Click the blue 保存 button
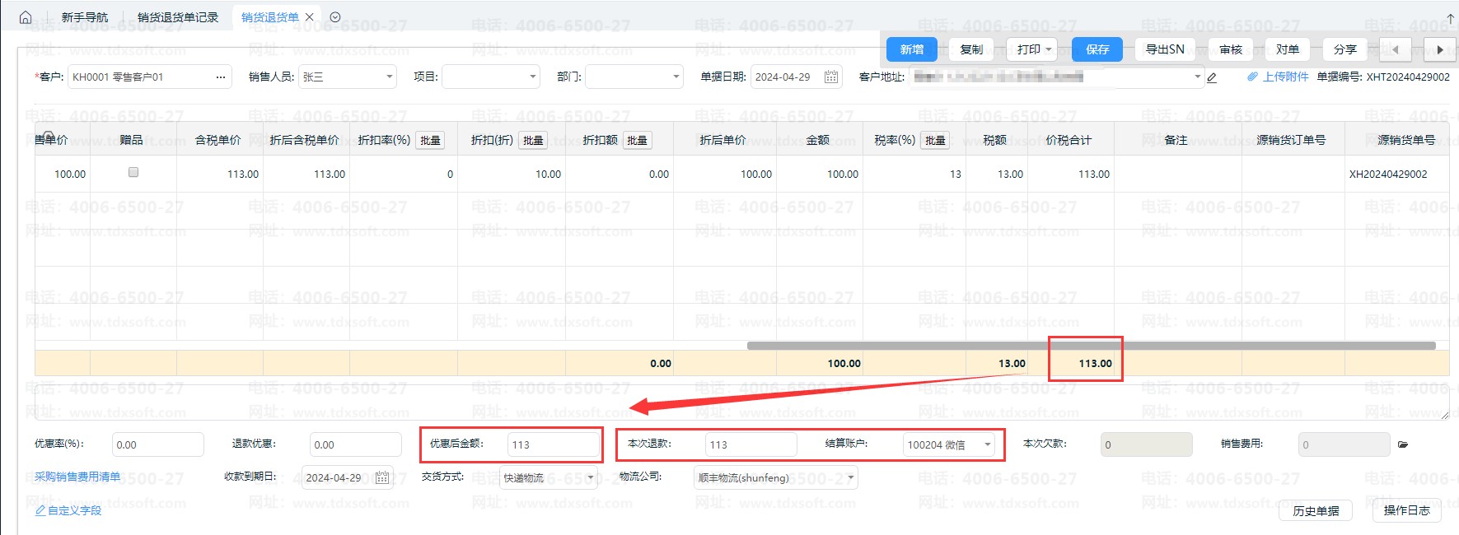Image resolution: width=1459 pixels, height=535 pixels. point(1097,49)
